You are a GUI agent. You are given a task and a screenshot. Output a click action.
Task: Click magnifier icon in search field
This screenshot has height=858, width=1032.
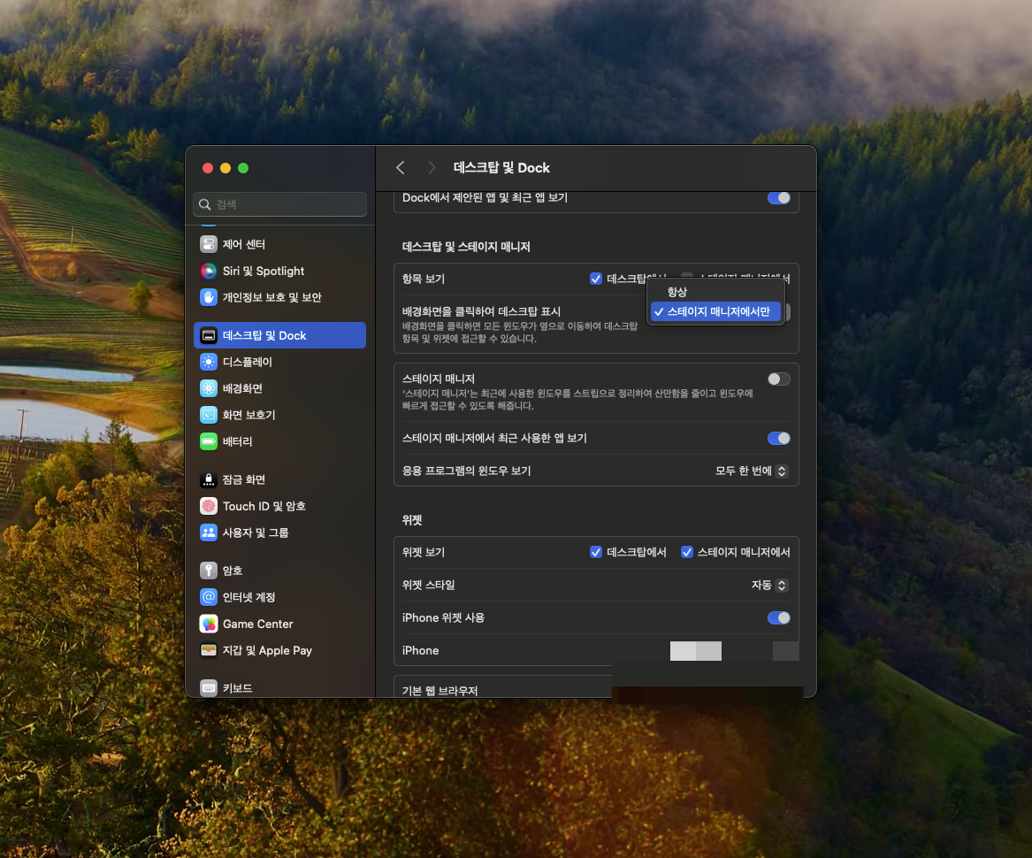(204, 204)
